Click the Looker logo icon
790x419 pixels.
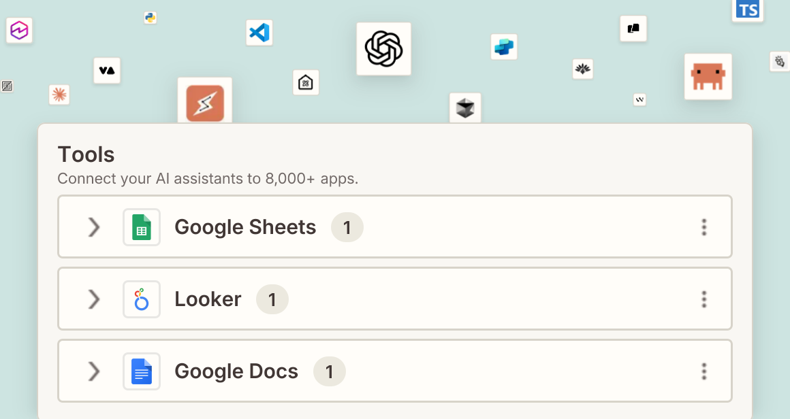coord(142,299)
